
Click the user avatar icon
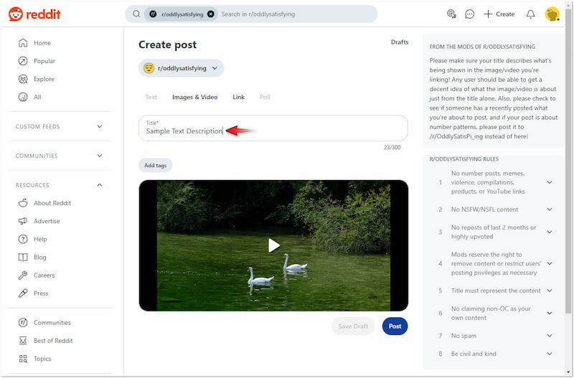pyautogui.click(x=552, y=14)
